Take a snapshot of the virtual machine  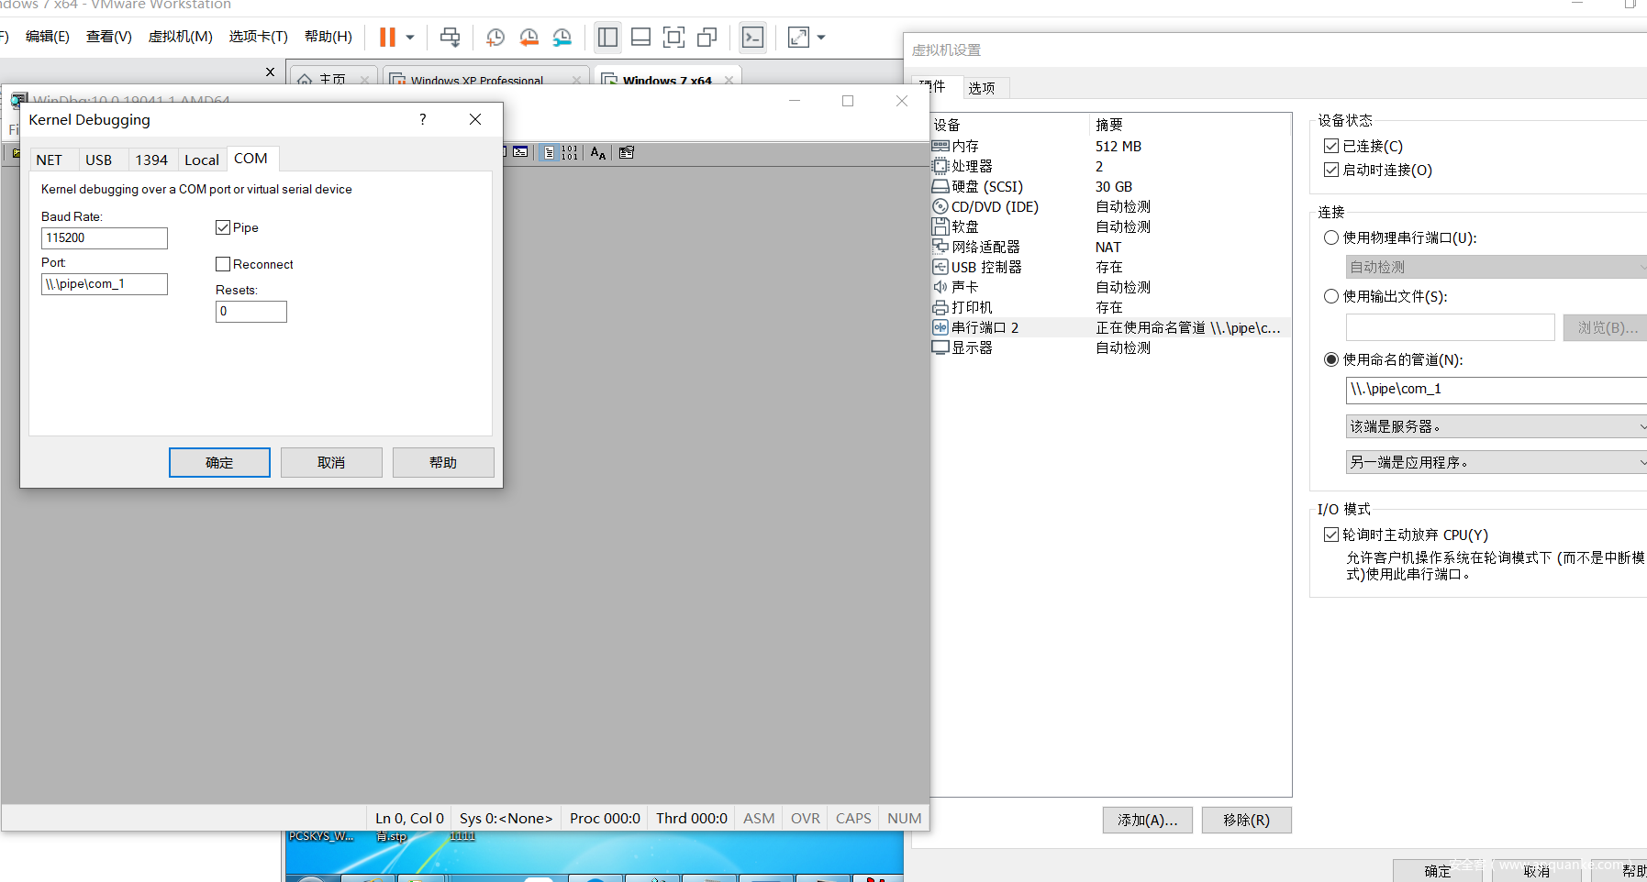[495, 38]
